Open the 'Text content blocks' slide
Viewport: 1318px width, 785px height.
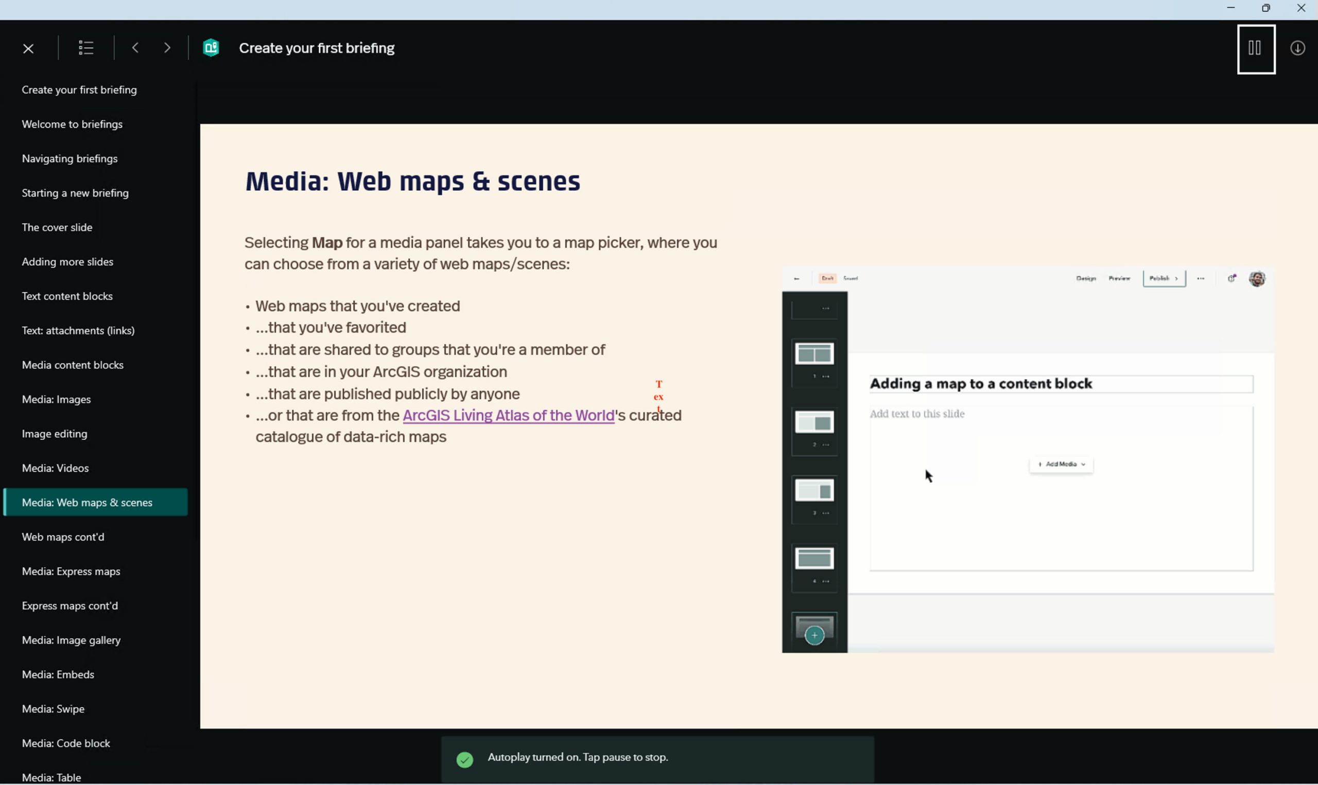coord(67,296)
